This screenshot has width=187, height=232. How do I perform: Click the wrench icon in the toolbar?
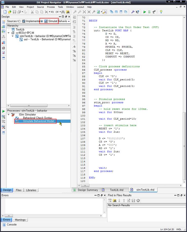point(133,12)
